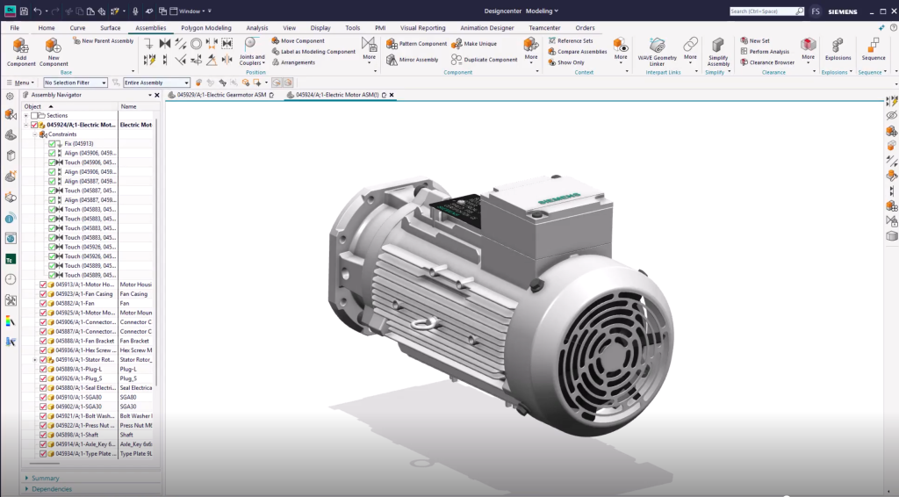Click the FS user avatar
The width and height of the screenshot is (899, 497).
pyautogui.click(x=816, y=11)
